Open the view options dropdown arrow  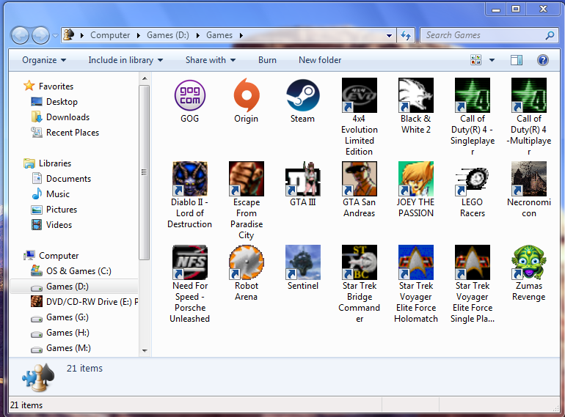pyautogui.click(x=492, y=60)
